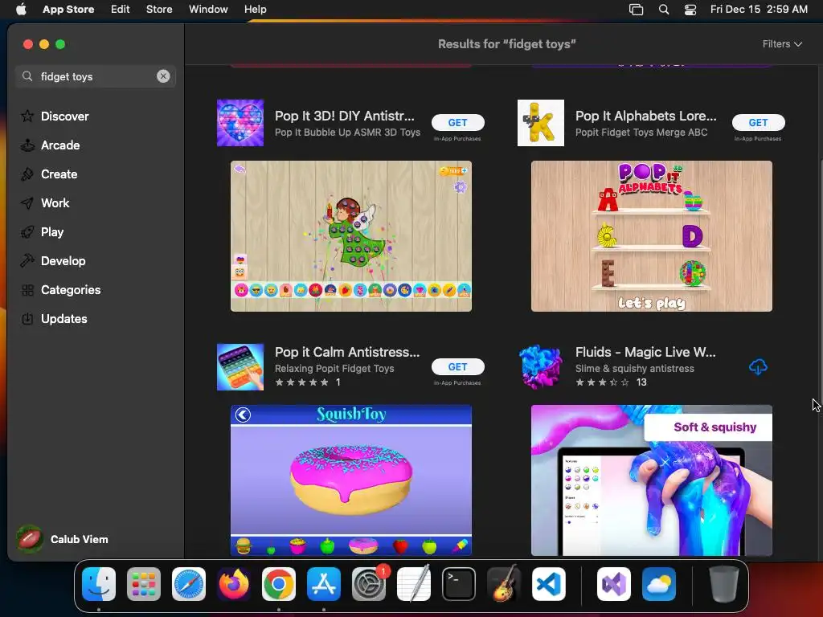Open the Window menu
The image size is (823, 617).
(x=208, y=9)
